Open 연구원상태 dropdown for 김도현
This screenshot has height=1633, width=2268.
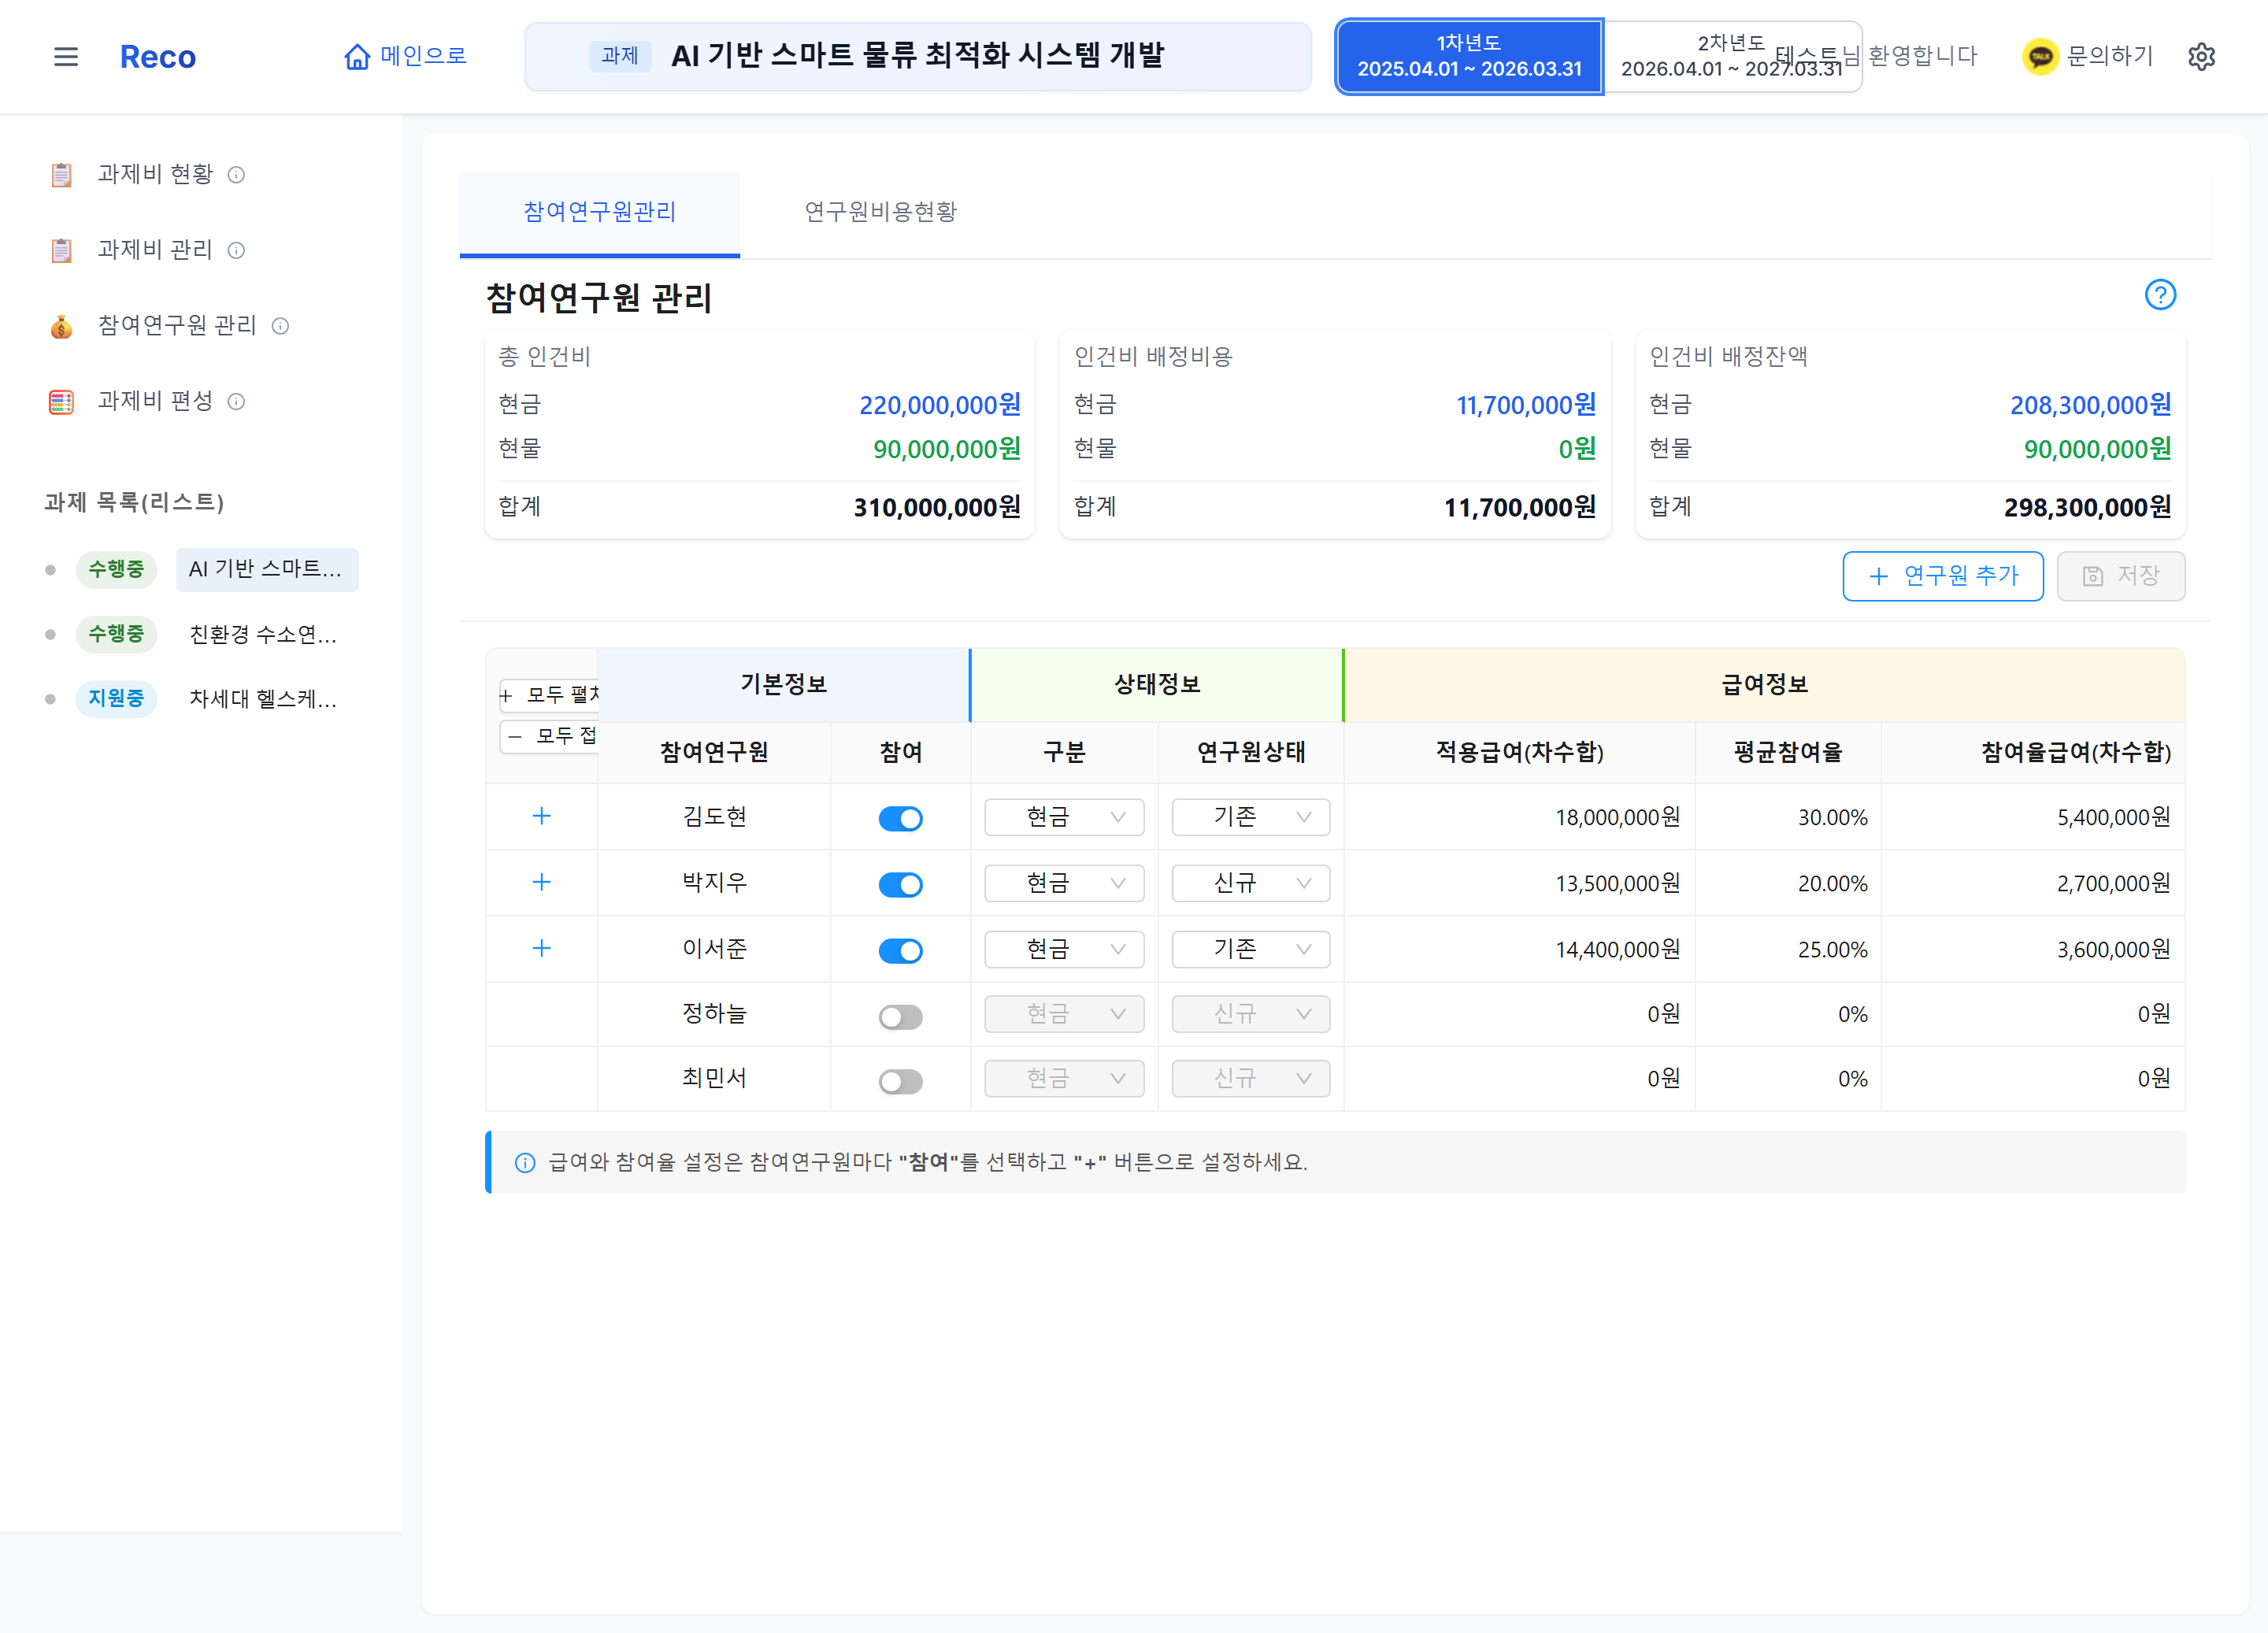coord(1250,817)
